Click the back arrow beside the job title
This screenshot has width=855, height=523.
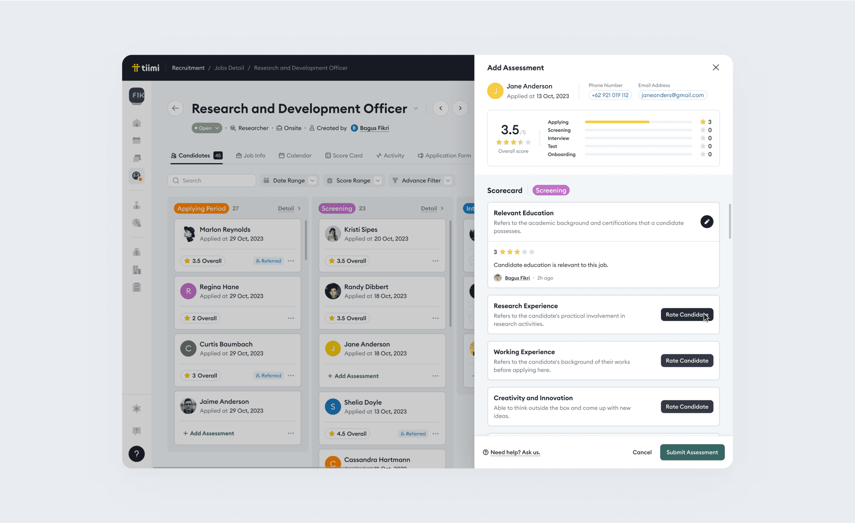click(x=175, y=109)
